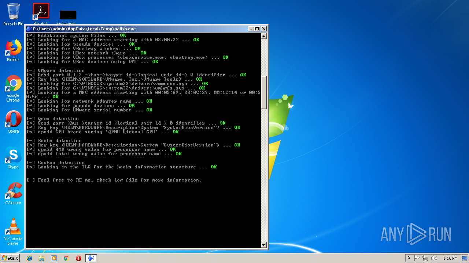The image size is (469, 263).
Task: Minimize the pafish.exe console window
Action: pos(251,29)
